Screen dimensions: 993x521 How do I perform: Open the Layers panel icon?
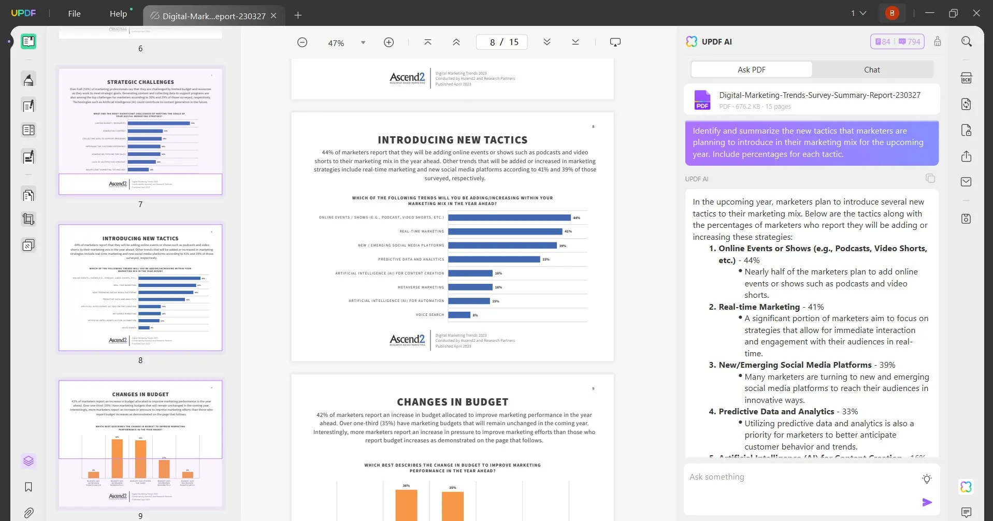pyautogui.click(x=28, y=461)
